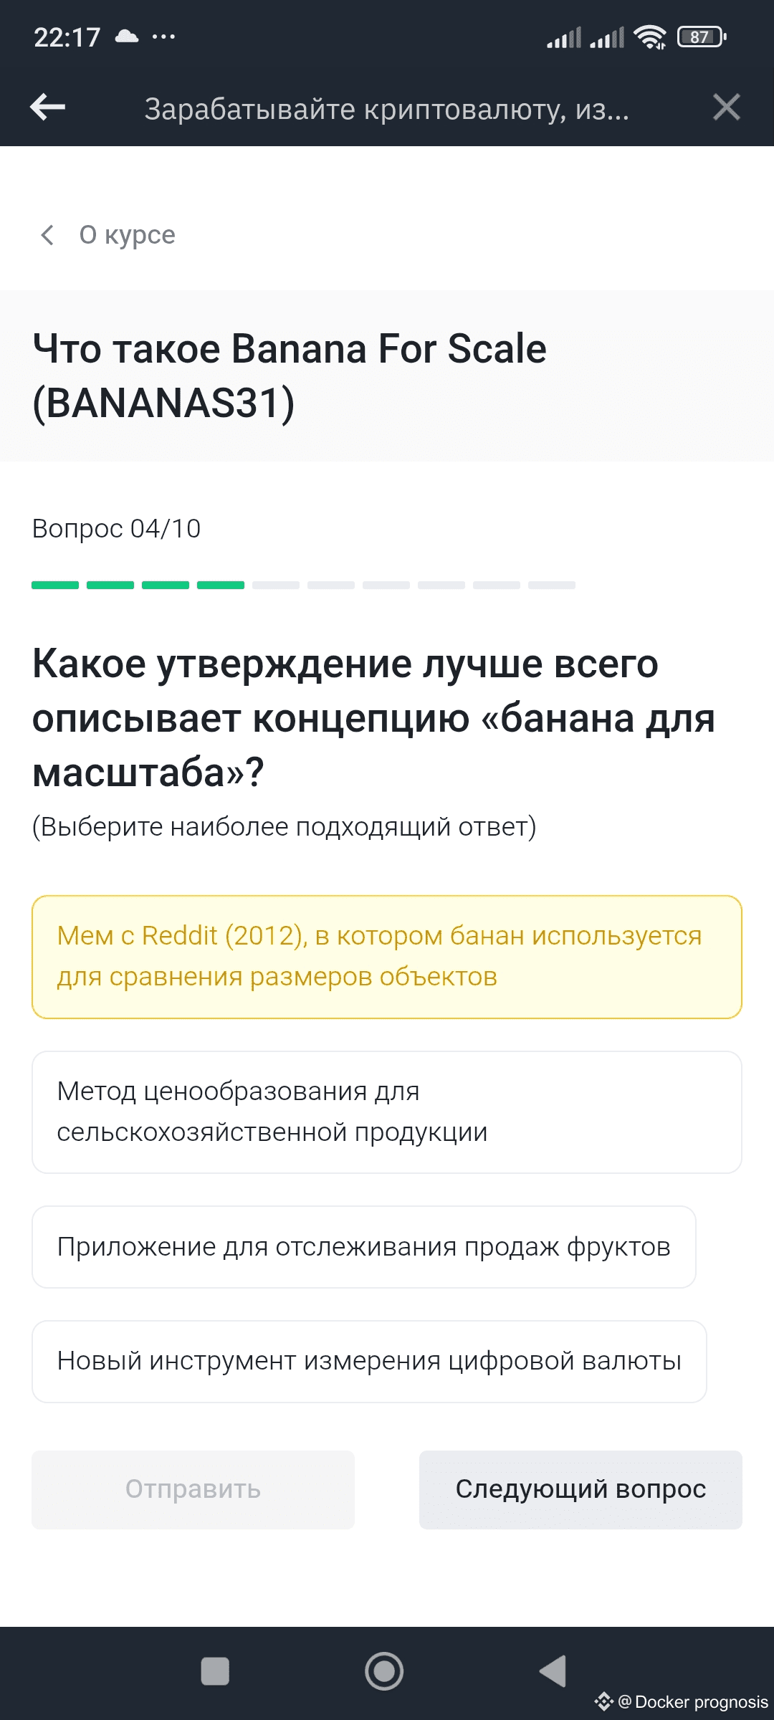Tap the battery indicator showing 87
The width and height of the screenshot is (774, 1720).
702,37
